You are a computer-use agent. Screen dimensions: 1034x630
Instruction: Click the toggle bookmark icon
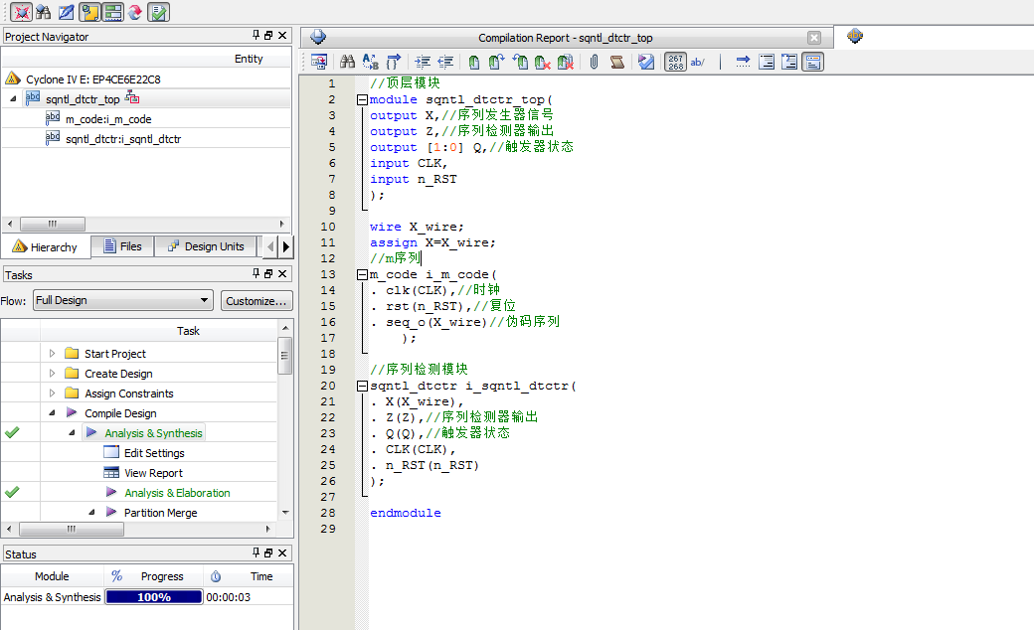point(473,62)
